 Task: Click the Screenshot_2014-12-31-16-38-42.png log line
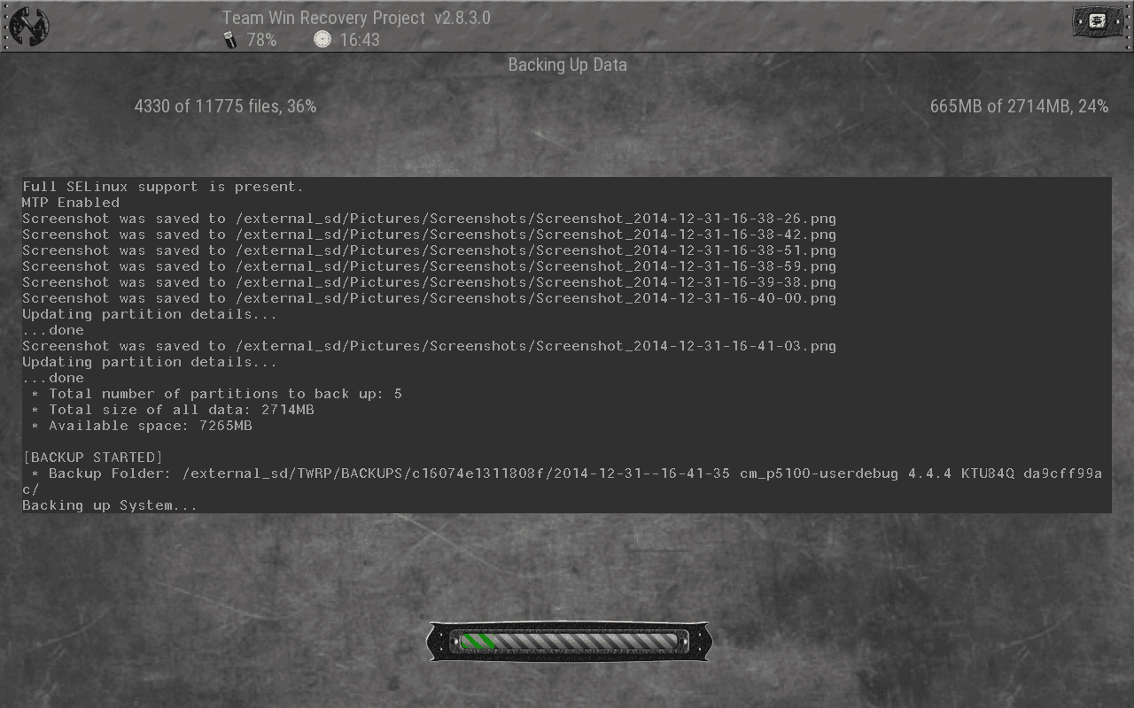coord(429,235)
